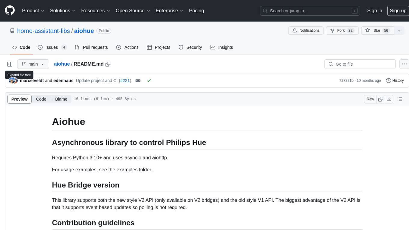409x230 pixels.
Task: Click the Sign up button
Action: pyautogui.click(x=398, y=11)
